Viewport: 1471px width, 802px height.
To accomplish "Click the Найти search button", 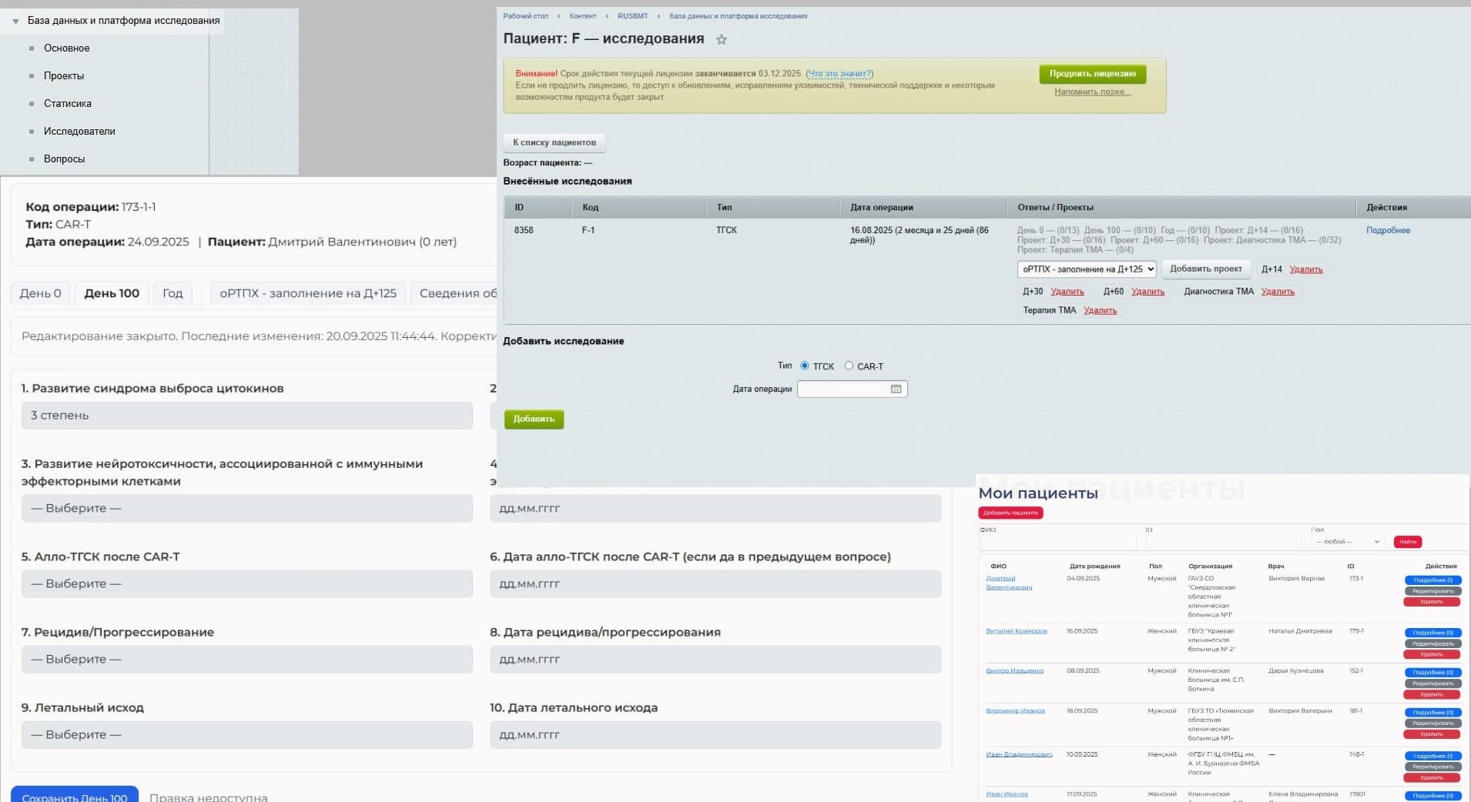I will click(x=1407, y=542).
